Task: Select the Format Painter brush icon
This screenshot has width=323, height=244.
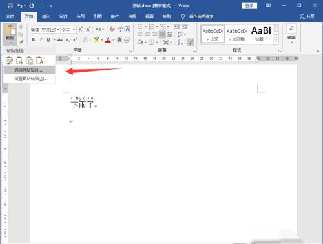Action: click(21, 42)
